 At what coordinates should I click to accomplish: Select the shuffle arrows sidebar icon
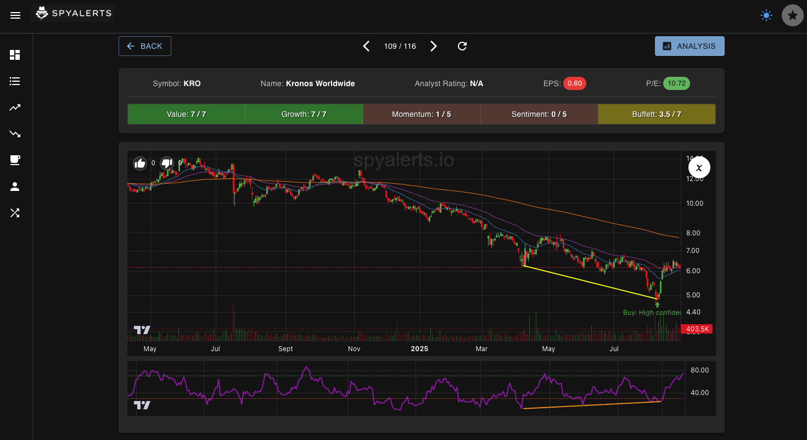[x=15, y=213]
